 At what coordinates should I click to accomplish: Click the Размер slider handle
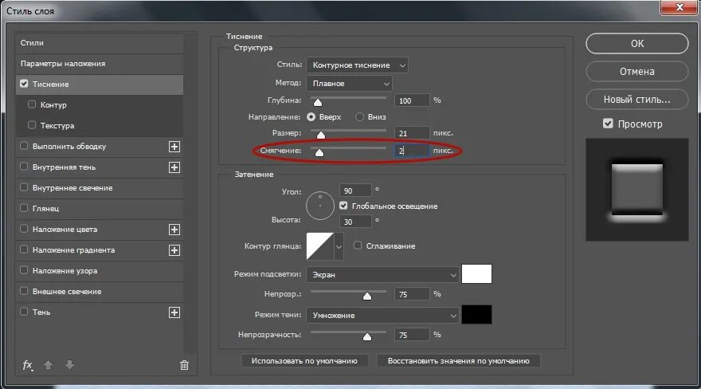coord(321,135)
